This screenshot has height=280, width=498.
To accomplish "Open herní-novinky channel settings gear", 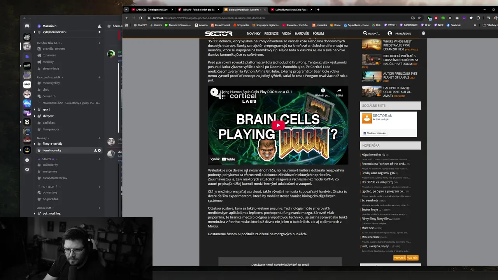I will [x=99, y=150].
